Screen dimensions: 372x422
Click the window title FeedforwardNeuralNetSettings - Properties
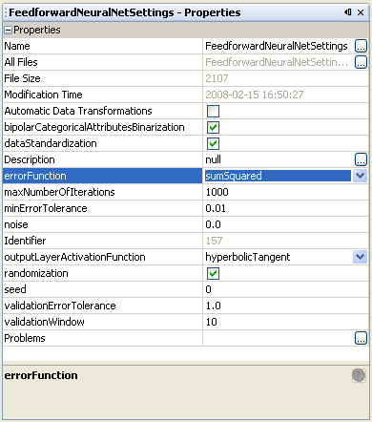(x=125, y=12)
